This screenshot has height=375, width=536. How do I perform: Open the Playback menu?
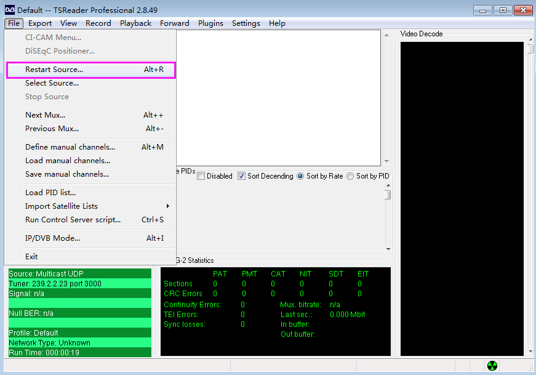(x=135, y=23)
